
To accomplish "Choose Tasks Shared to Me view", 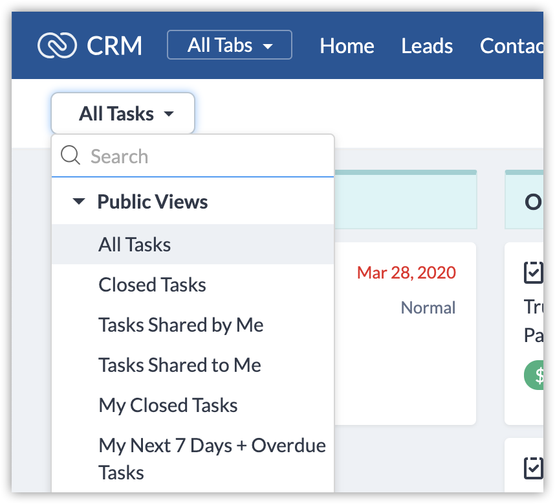I will click(x=179, y=365).
